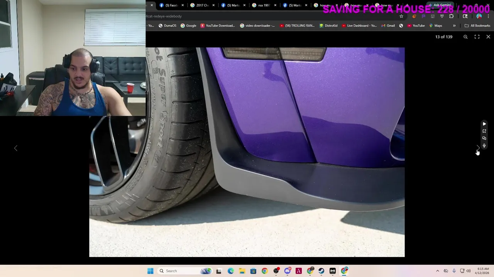The height and width of the screenshot is (277, 494).
Task: Open File Explorer from the taskbar
Action: [x=242, y=271]
